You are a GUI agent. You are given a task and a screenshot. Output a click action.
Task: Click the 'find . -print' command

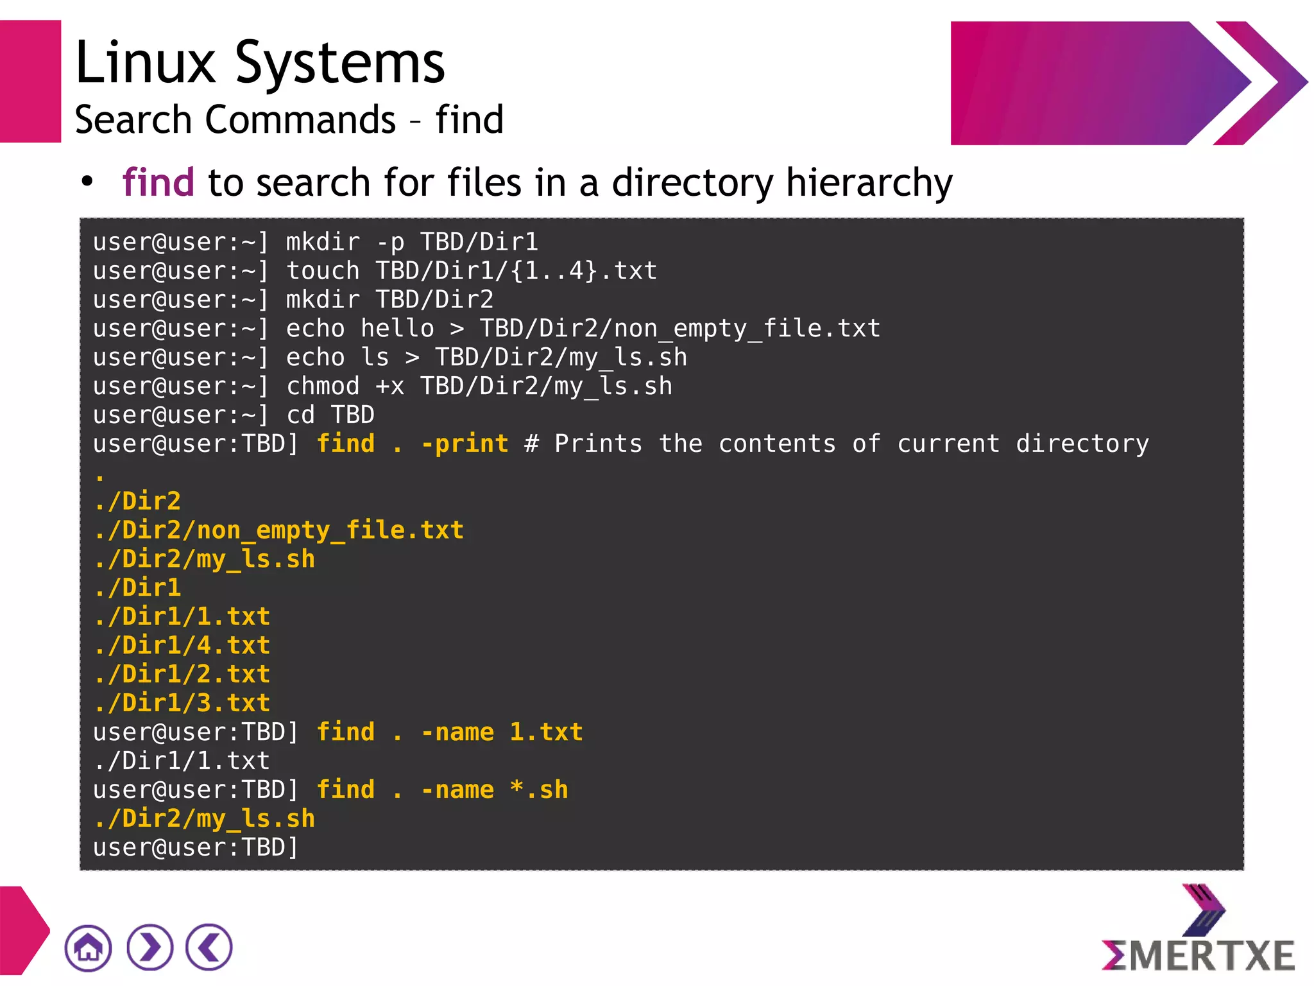(413, 444)
